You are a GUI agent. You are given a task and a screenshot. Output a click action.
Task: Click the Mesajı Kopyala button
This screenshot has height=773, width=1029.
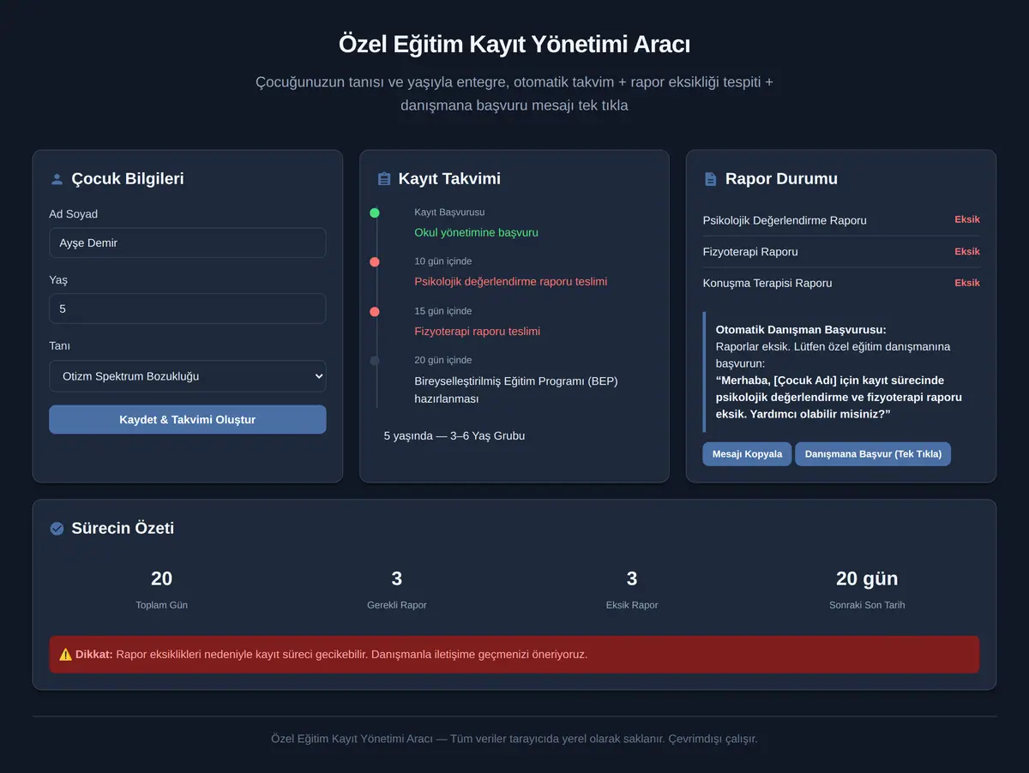click(747, 454)
